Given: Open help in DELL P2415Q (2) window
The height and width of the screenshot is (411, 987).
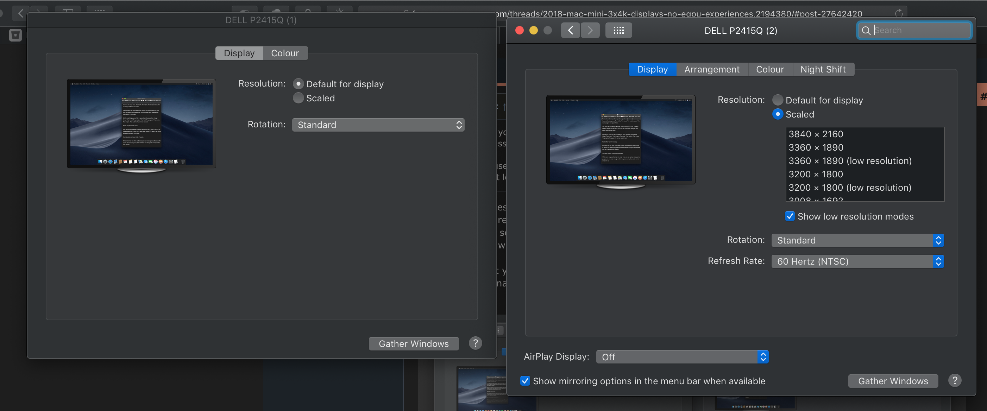Looking at the screenshot, I should click(x=954, y=380).
